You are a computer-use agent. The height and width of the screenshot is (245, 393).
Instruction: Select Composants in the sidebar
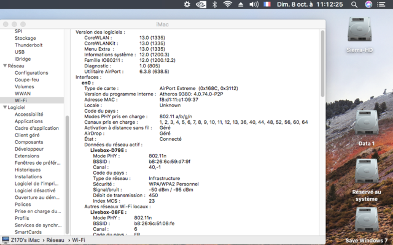(x=29, y=142)
